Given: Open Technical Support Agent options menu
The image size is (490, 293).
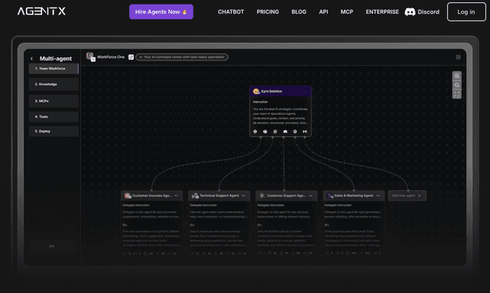Looking at the screenshot, I should click(x=243, y=196).
